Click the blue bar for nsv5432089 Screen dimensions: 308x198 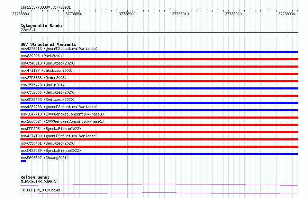pos(159,154)
